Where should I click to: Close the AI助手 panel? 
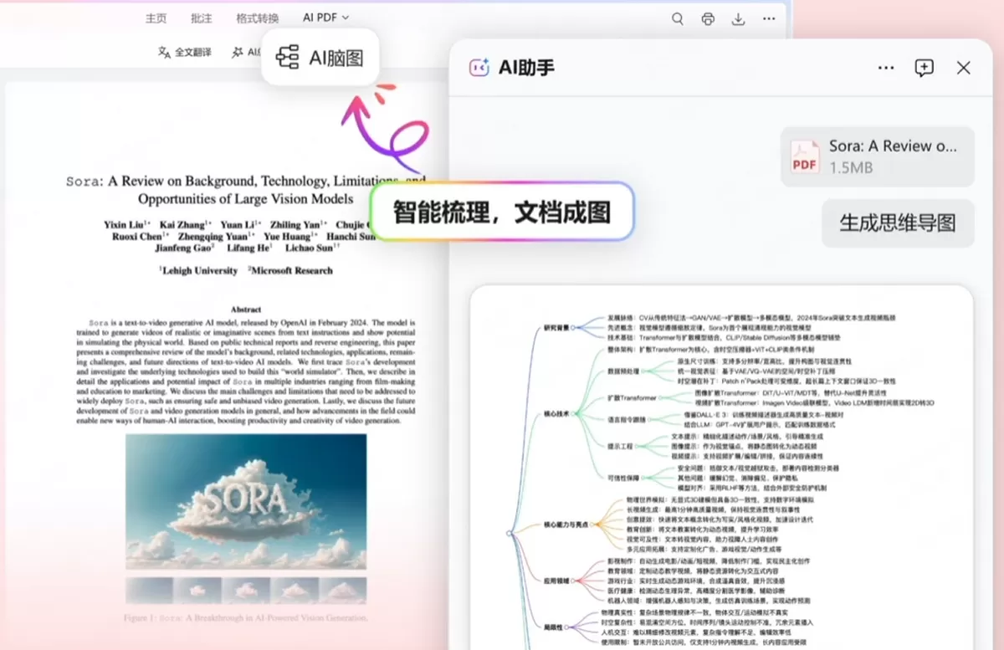tap(964, 68)
